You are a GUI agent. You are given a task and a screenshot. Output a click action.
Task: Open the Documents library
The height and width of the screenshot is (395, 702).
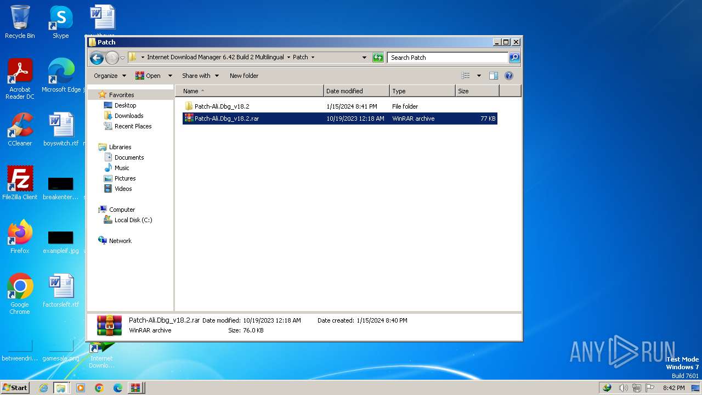tap(129, 157)
